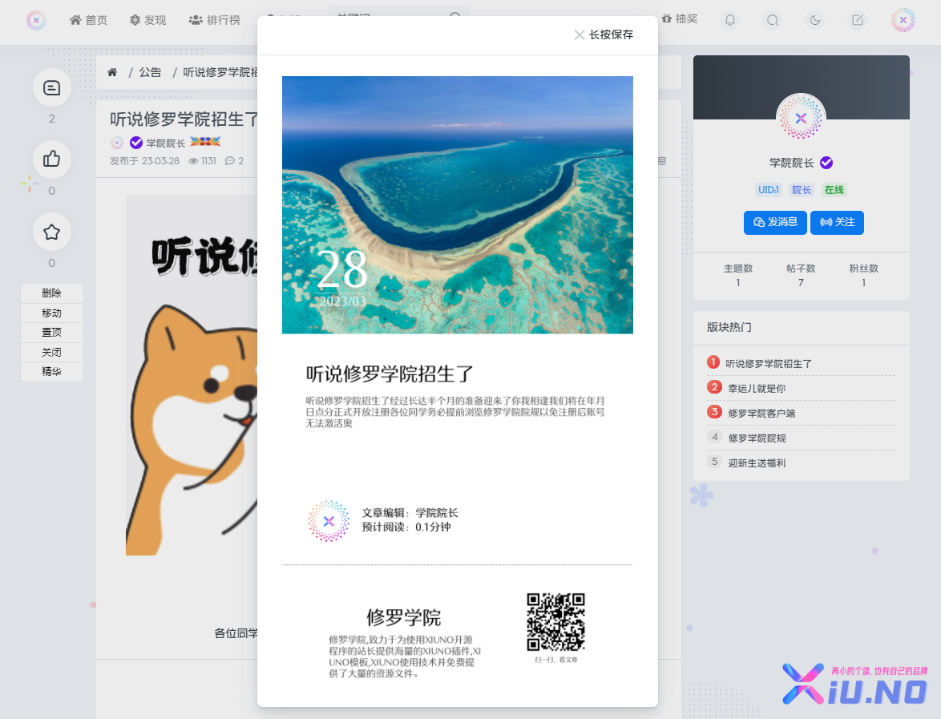Click the reply count bubble icon
The height and width of the screenshot is (719, 941).
coord(229,161)
